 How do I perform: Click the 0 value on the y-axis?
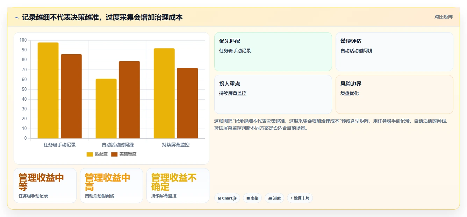pyautogui.click(x=26, y=138)
